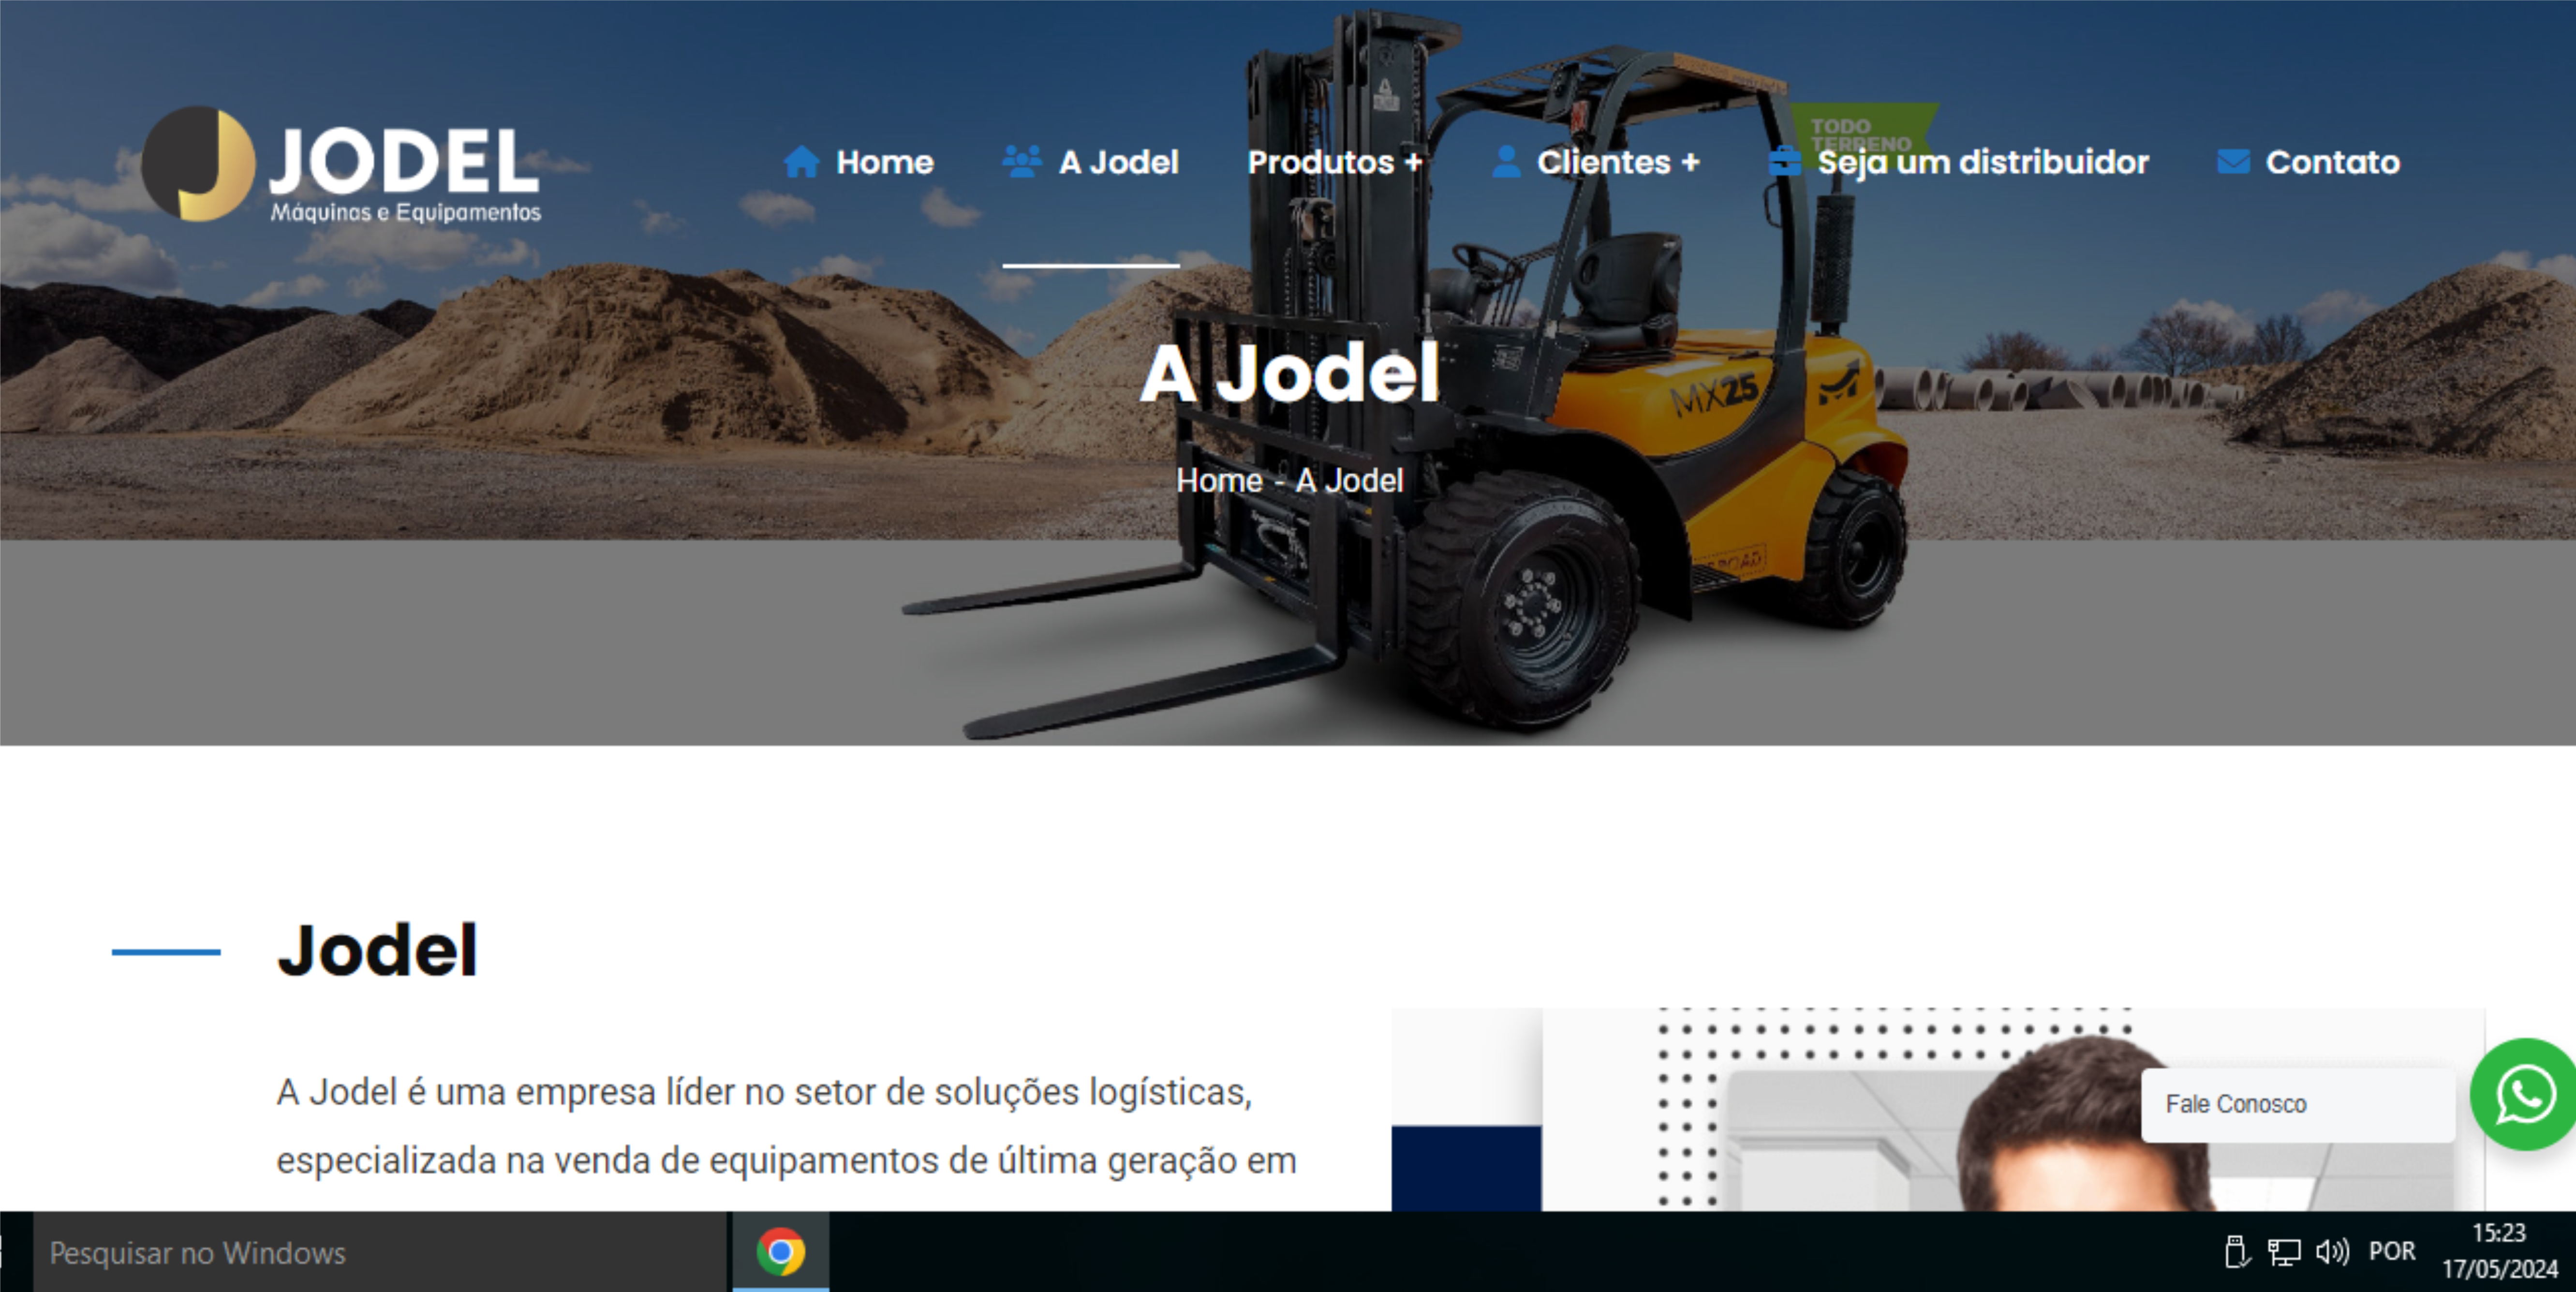This screenshot has height=1292, width=2576.
Task: Expand the Produtos + dropdown menu
Action: (1334, 162)
